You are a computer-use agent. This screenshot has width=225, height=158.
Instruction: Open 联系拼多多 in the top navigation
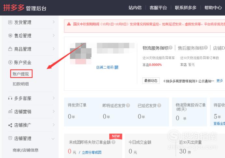[186, 7]
